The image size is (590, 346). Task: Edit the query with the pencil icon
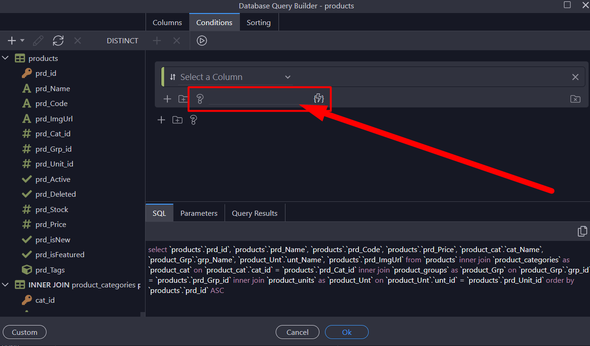tap(38, 40)
